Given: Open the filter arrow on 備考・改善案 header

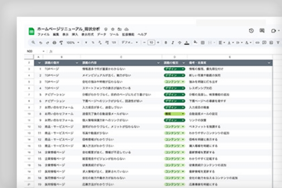Looking at the screenshot, I should 269,63.
